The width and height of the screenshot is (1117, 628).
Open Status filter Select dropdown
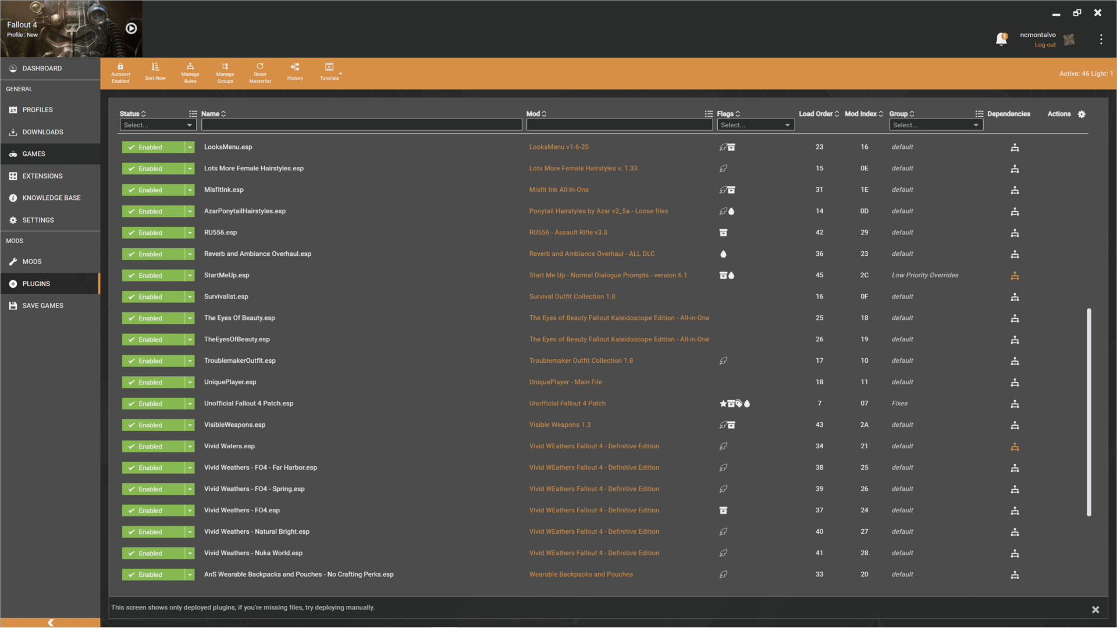[x=158, y=125]
